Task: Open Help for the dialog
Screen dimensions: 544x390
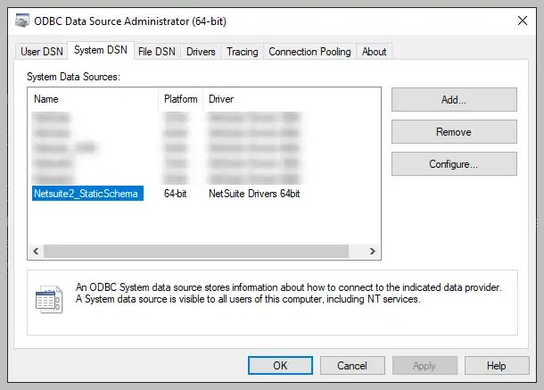Action: 497,366
